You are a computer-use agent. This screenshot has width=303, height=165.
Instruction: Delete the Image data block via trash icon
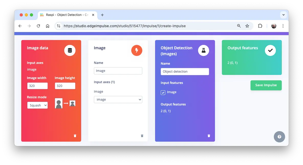[x=75, y=136]
